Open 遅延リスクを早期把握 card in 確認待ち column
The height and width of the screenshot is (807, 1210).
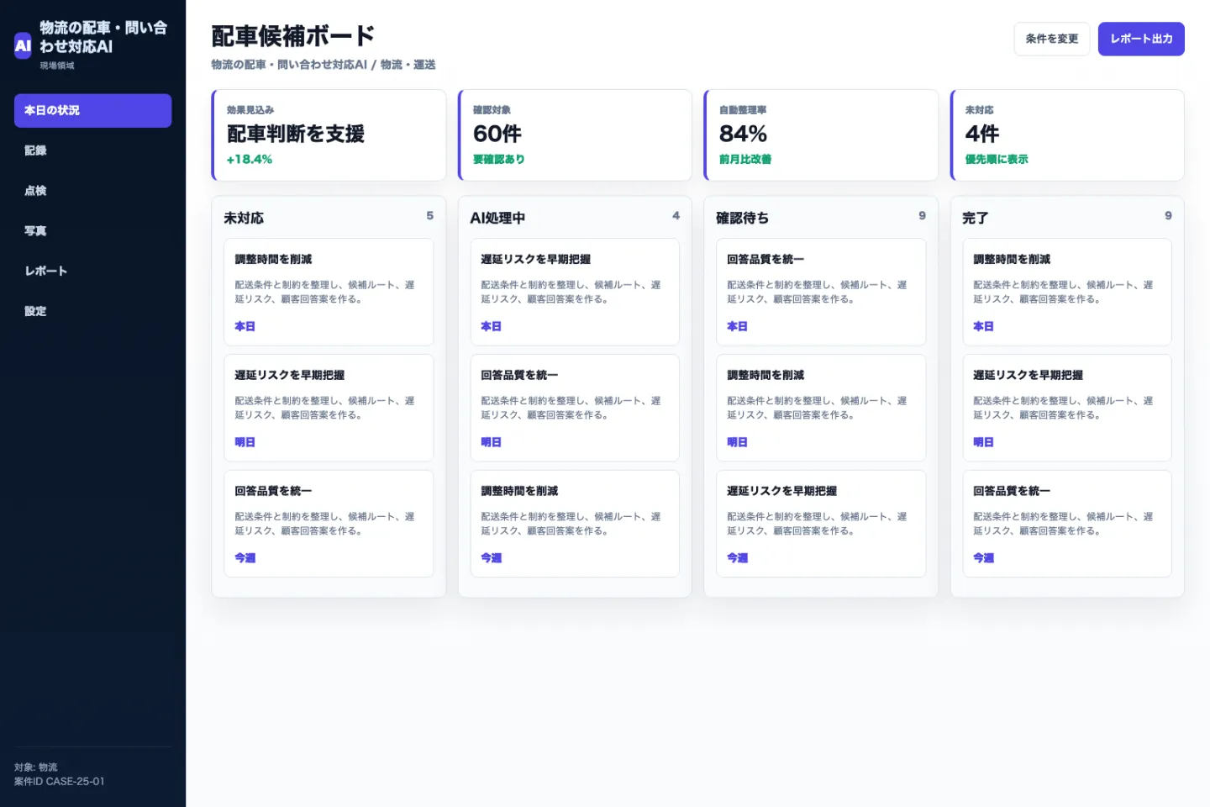tap(821, 524)
